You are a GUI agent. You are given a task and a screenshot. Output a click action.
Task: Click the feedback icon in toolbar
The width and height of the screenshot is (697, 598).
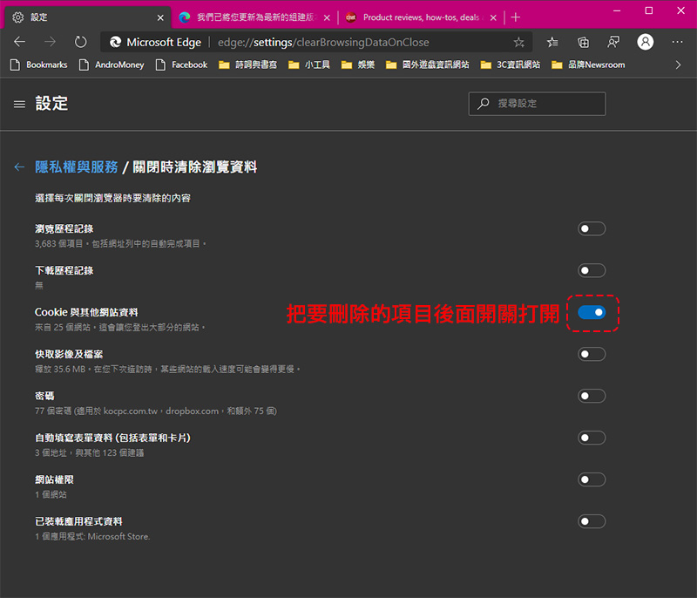click(x=614, y=42)
